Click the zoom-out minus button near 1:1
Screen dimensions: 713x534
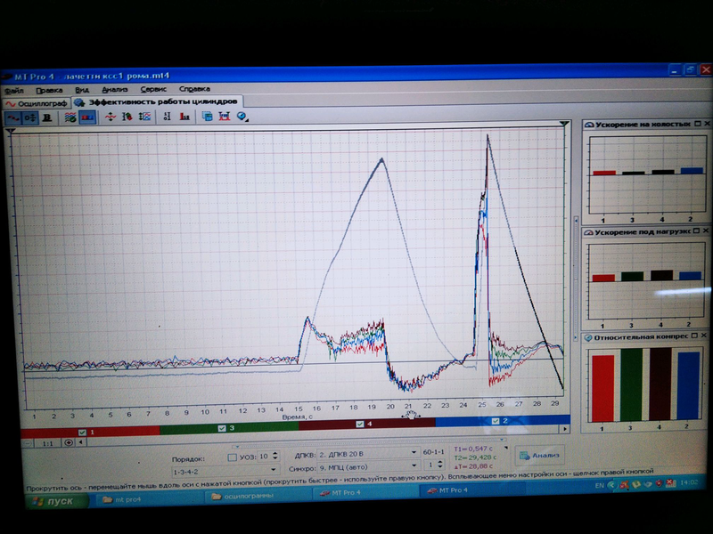[28, 443]
